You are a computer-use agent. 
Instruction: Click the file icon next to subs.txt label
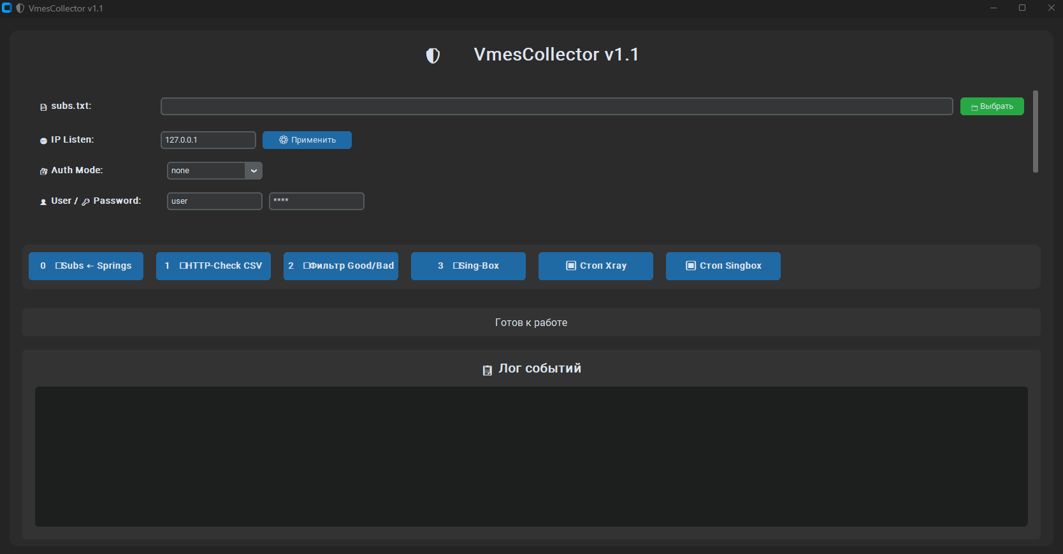point(43,107)
